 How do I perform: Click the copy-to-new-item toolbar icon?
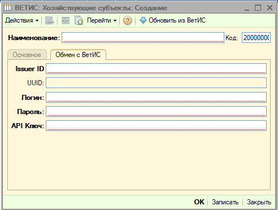(79, 20)
